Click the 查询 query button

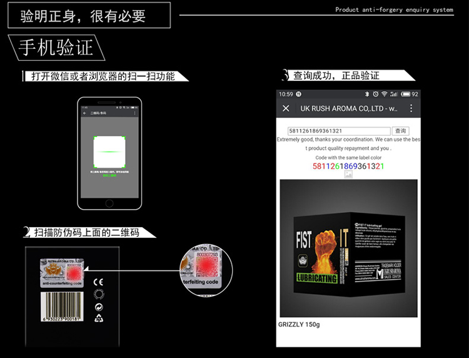click(x=400, y=131)
